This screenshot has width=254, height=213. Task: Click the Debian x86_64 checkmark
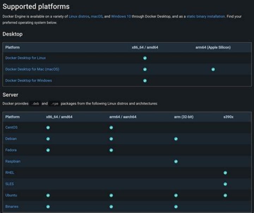[48, 139]
